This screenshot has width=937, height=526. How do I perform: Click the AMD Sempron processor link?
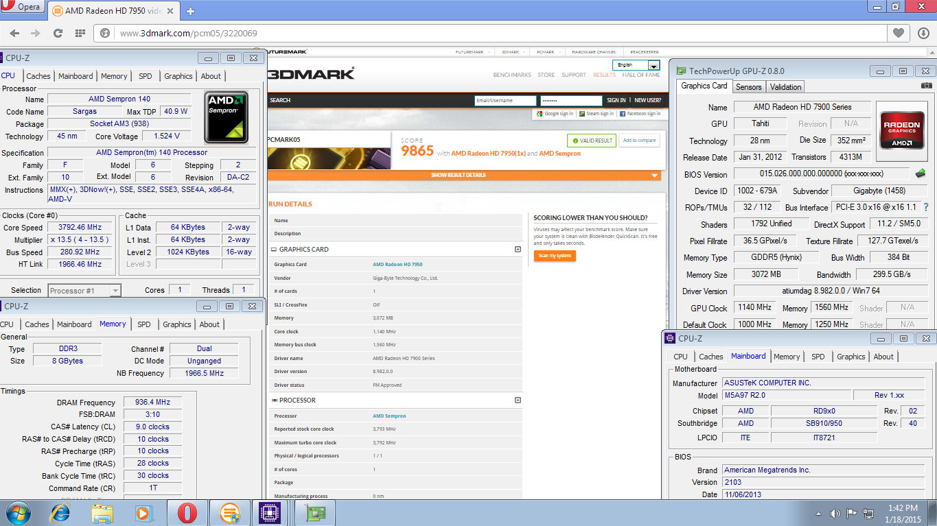coord(389,416)
